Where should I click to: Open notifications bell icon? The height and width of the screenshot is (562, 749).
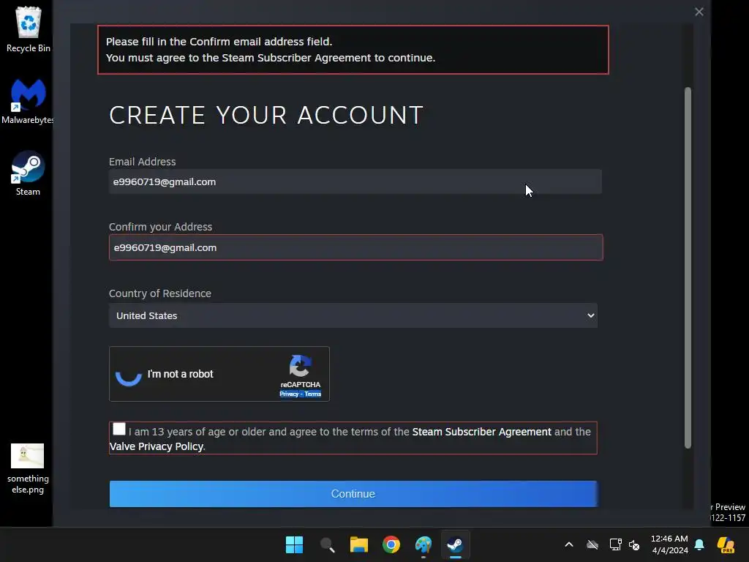[699, 544]
